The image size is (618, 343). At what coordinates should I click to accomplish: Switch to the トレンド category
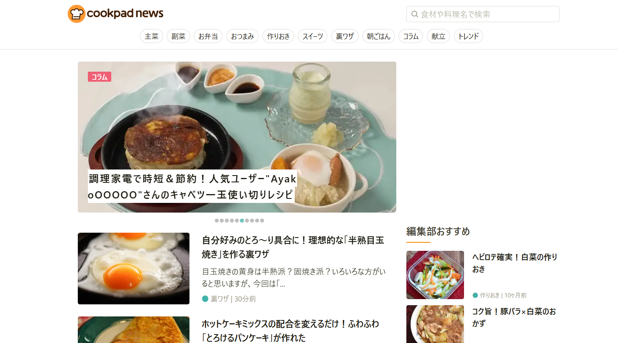(x=468, y=36)
